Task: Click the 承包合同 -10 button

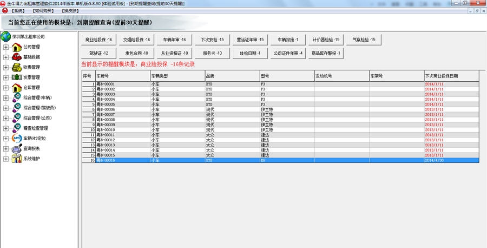Action: 137,53
